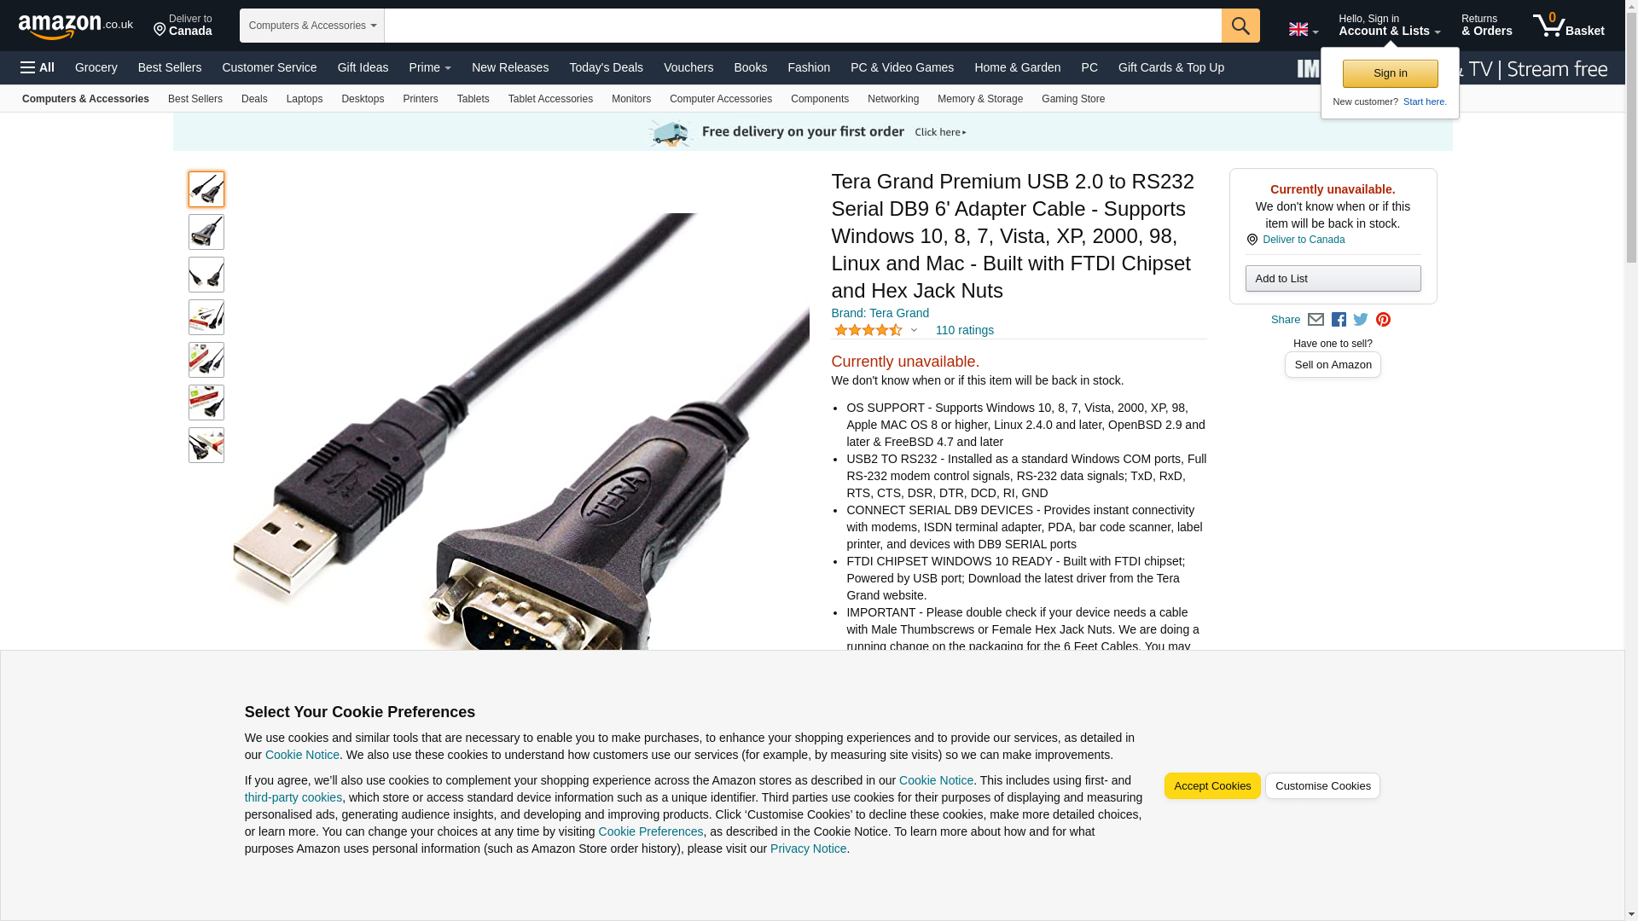Accept Cookies in the cookie banner

1212,786
